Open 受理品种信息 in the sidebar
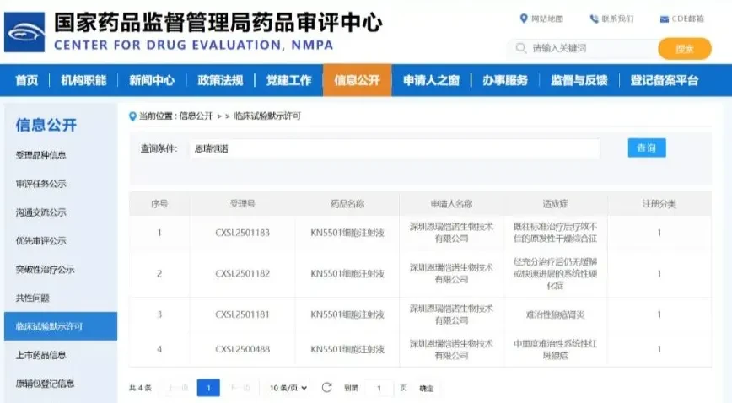This screenshot has height=403, width=732. click(x=41, y=155)
